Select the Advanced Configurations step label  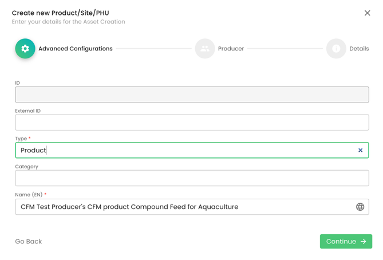75,49
